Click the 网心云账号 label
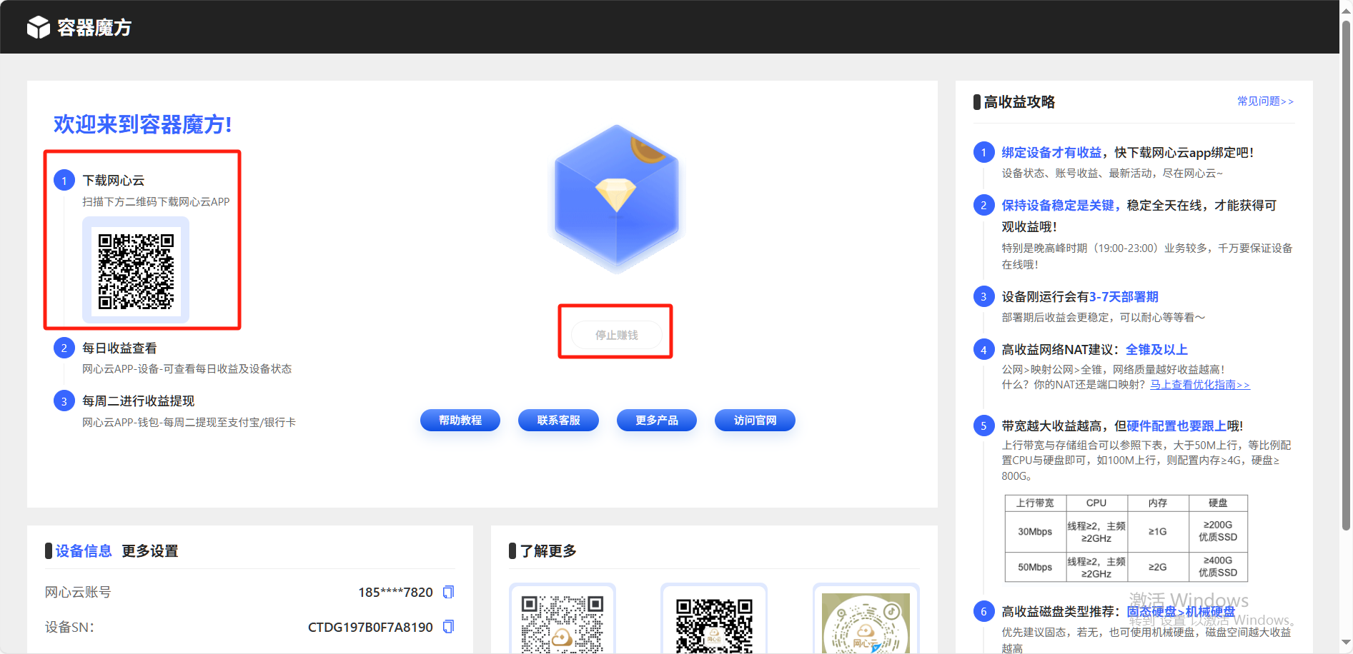This screenshot has height=654, width=1353. [78, 592]
